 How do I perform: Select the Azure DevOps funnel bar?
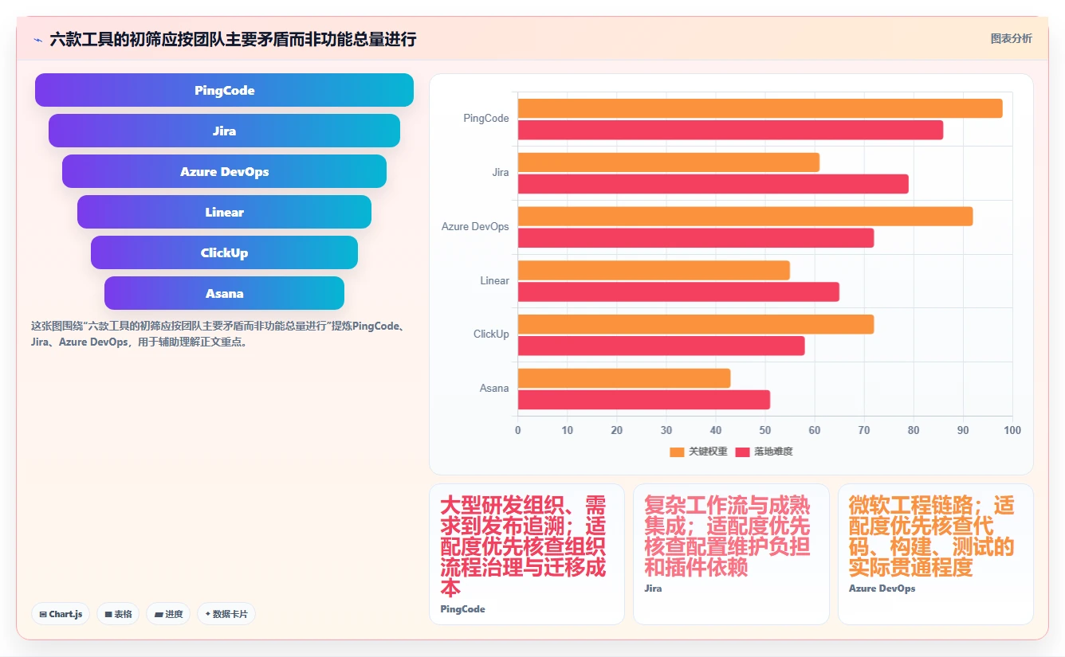point(224,171)
